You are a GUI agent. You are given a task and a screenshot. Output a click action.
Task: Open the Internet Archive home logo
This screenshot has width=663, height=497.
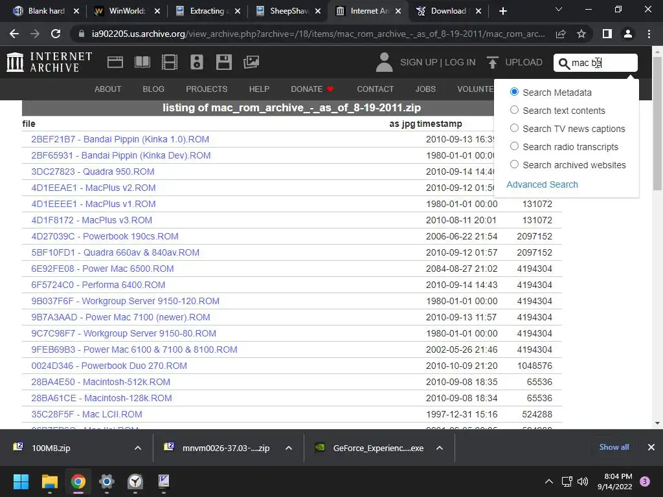coord(49,62)
